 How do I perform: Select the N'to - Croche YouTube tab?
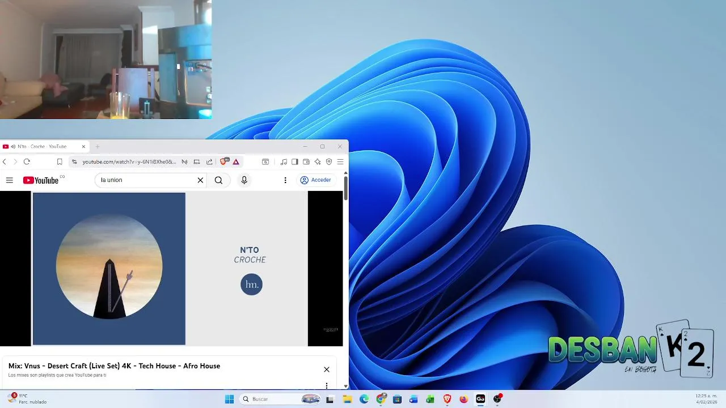pos(45,146)
